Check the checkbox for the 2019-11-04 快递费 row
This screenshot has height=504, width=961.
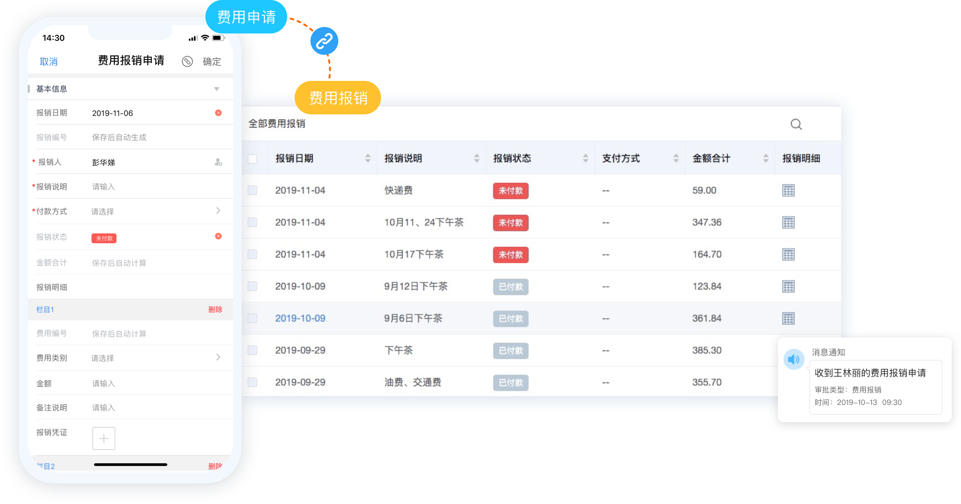tap(252, 190)
